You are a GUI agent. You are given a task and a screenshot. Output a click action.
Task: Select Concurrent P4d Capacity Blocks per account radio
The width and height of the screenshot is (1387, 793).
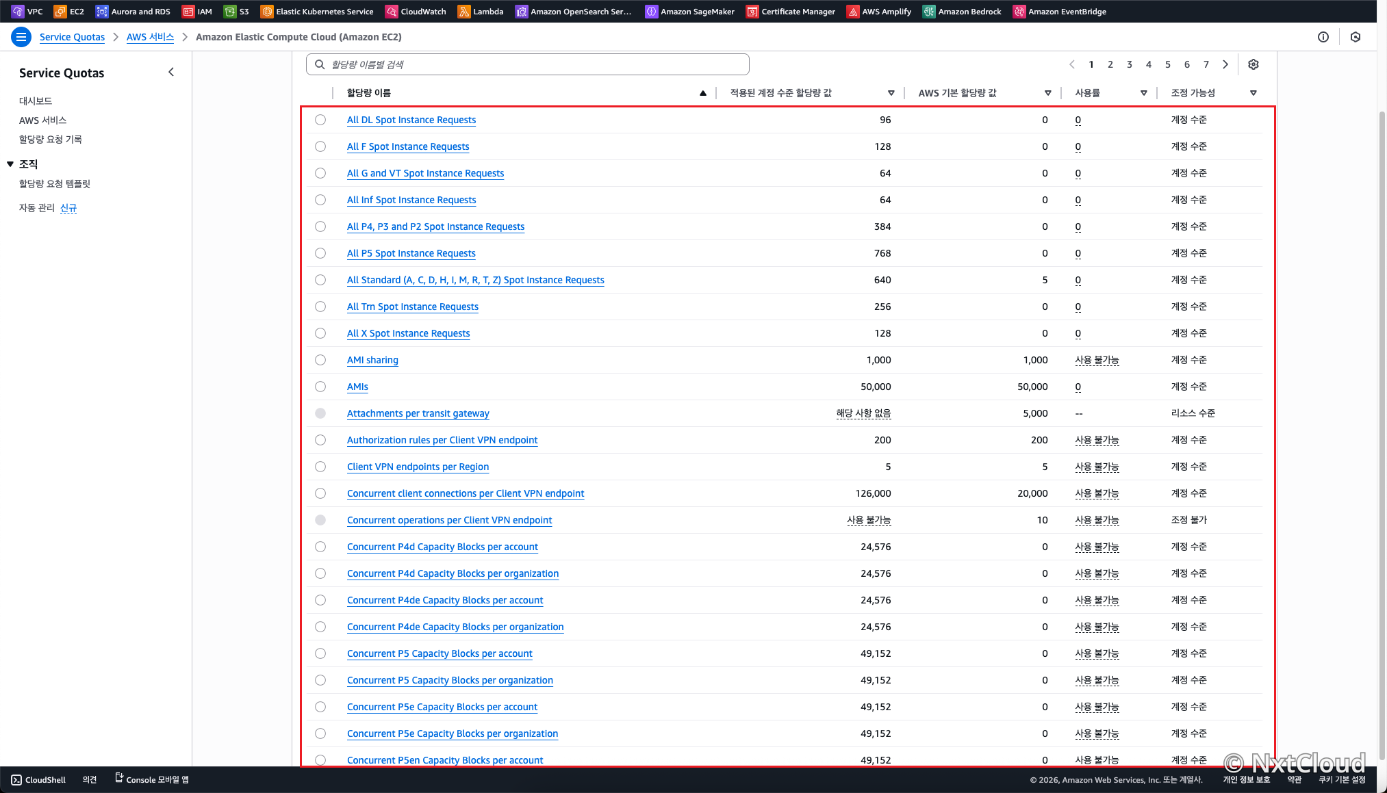(x=320, y=547)
